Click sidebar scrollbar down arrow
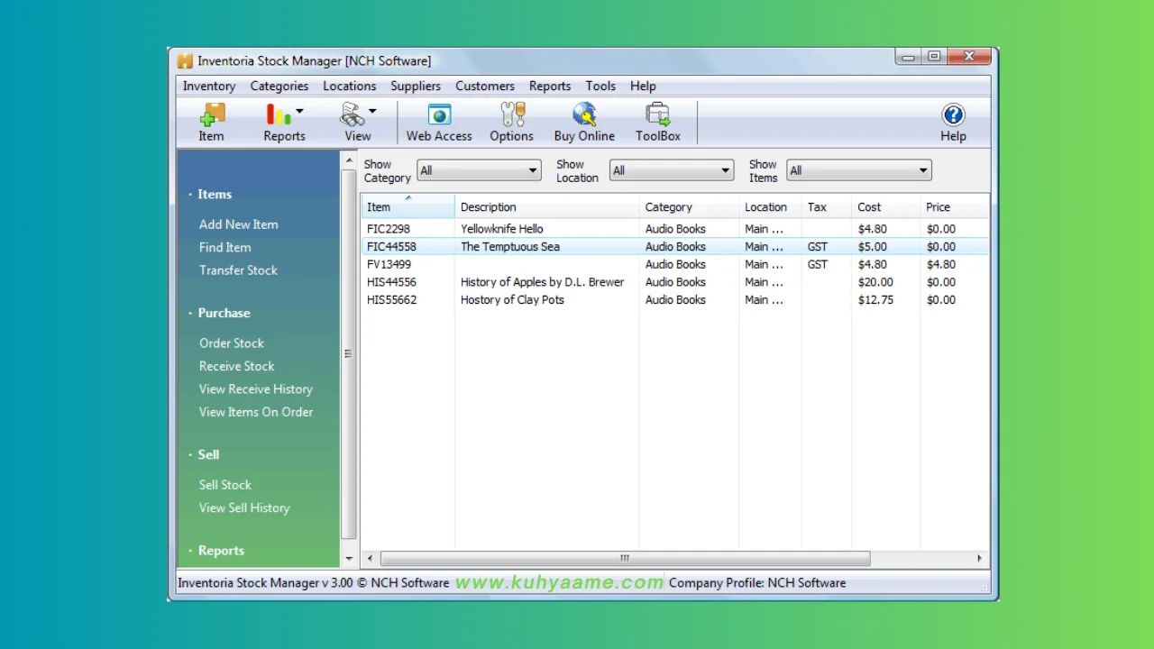This screenshot has height=649, width=1154. 350,558
